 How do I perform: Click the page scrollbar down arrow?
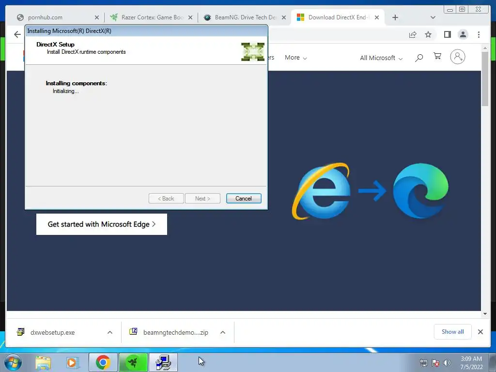[485, 314]
